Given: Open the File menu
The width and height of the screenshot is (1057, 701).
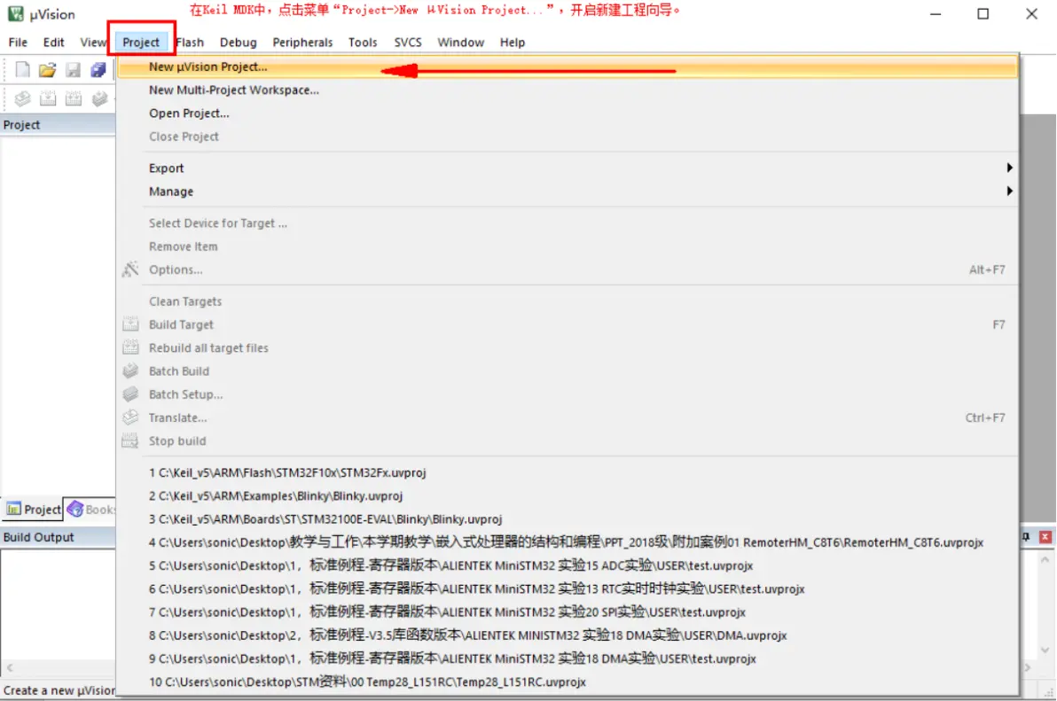Looking at the screenshot, I should (19, 42).
